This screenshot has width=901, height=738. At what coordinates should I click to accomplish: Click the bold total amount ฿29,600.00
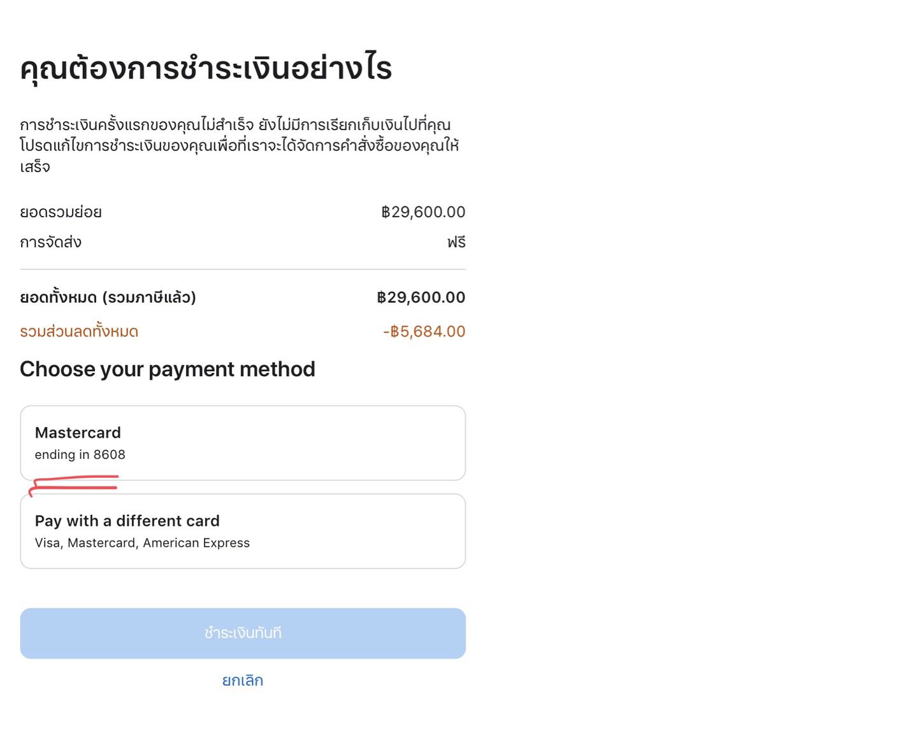421,297
